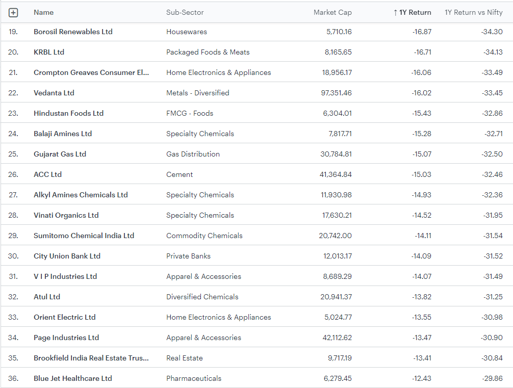Click Pharmaceuticals sub-sector

[194, 378]
